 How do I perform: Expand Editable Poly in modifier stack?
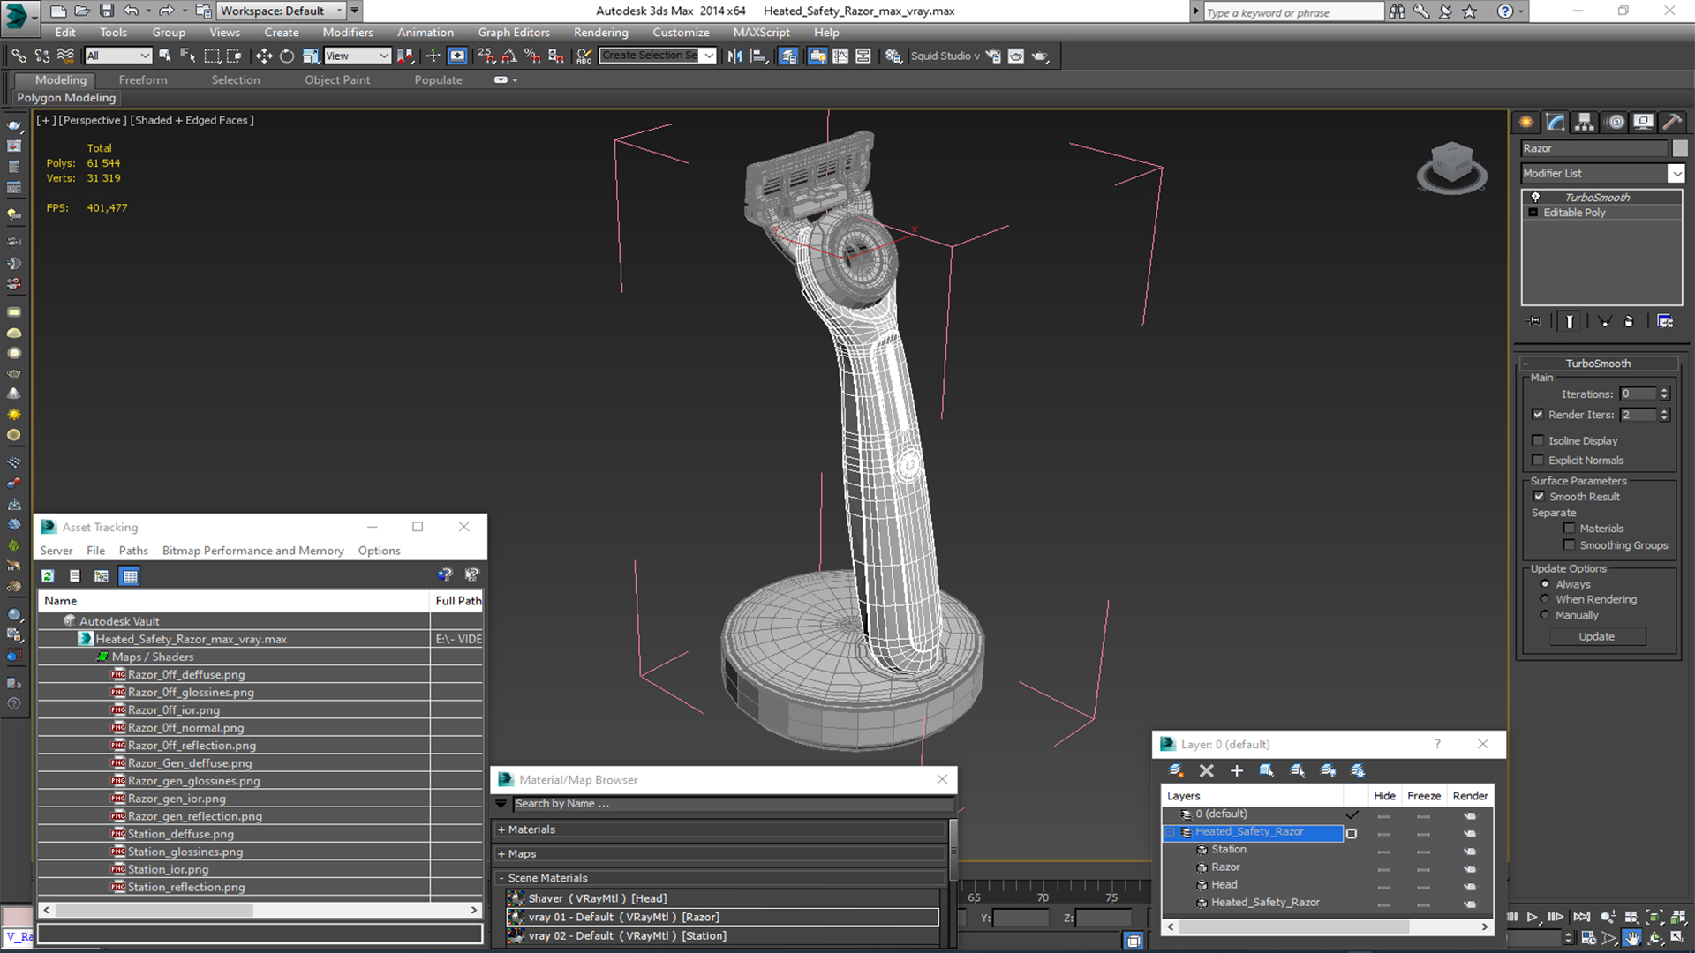tap(1533, 213)
